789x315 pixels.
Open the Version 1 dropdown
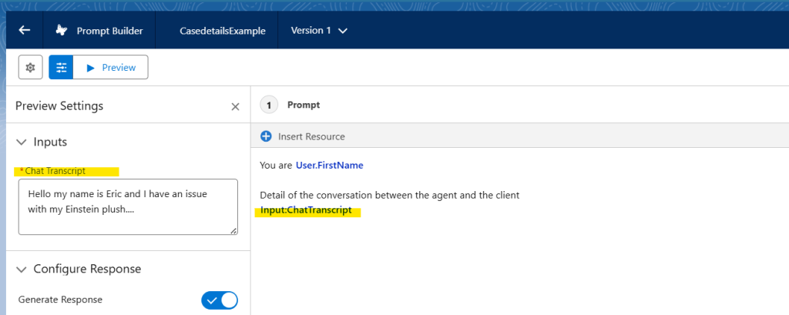[319, 31]
